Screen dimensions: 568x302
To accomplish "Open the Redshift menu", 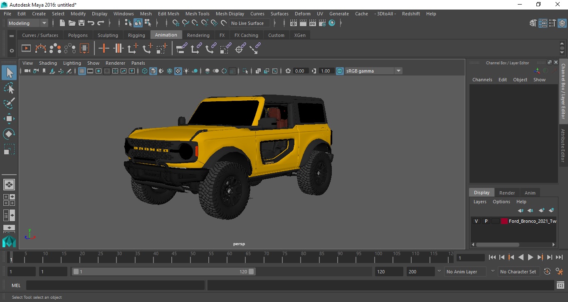I will [411, 14].
